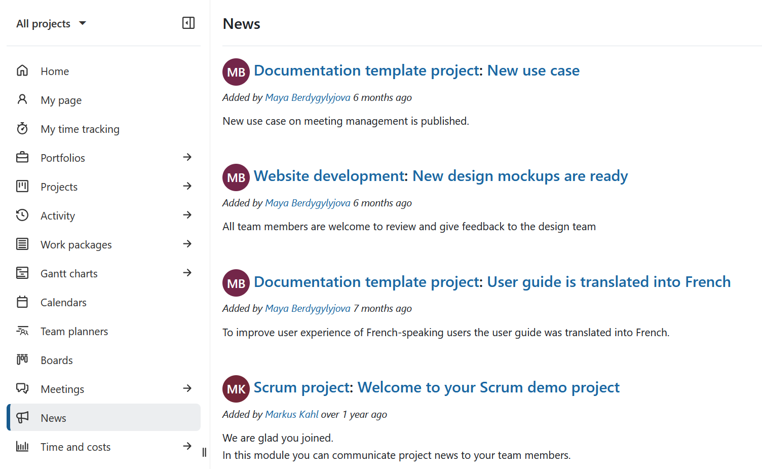Image resolution: width=762 pixels, height=469 pixels.
Task: Open My page from the sidebar
Action: coord(61,100)
